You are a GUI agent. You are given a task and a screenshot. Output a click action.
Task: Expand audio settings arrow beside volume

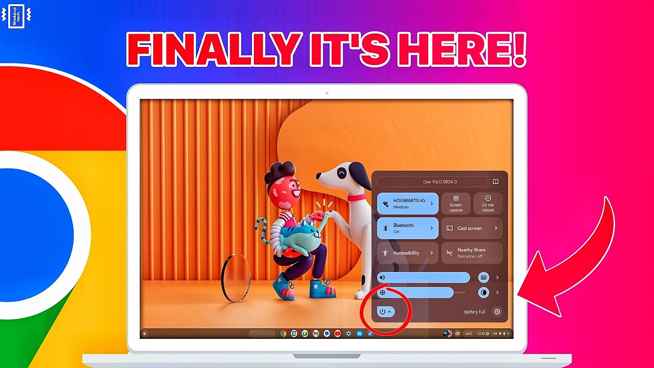coord(497,278)
